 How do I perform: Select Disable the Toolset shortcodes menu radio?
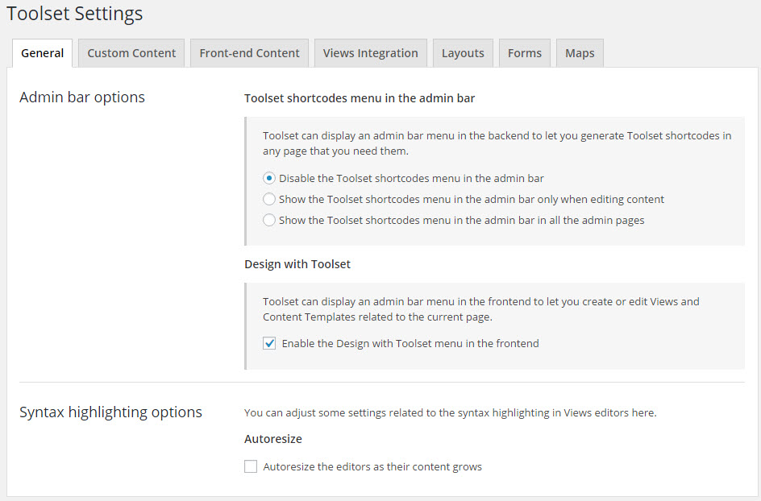coord(269,179)
